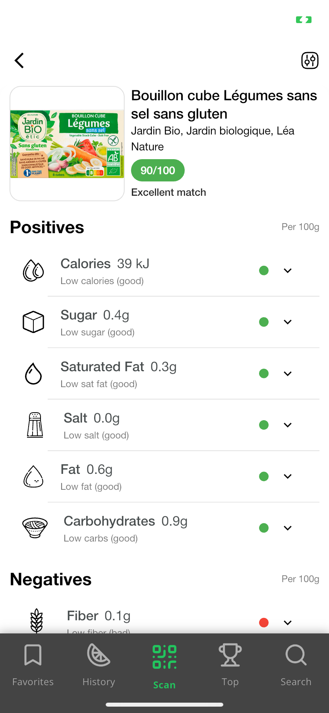Tap the green dot for Fat
Viewport: 329px width, 713px height.
pyautogui.click(x=264, y=476)
